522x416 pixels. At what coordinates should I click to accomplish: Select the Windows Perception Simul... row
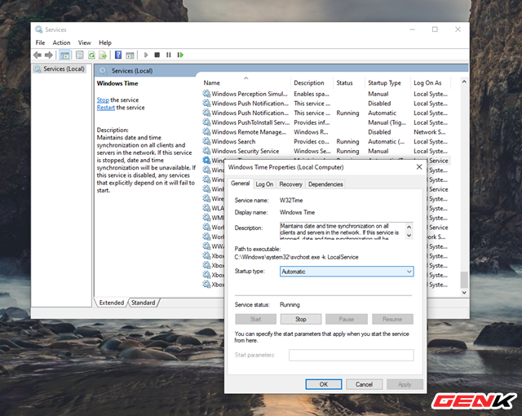[x=326, y=94]
